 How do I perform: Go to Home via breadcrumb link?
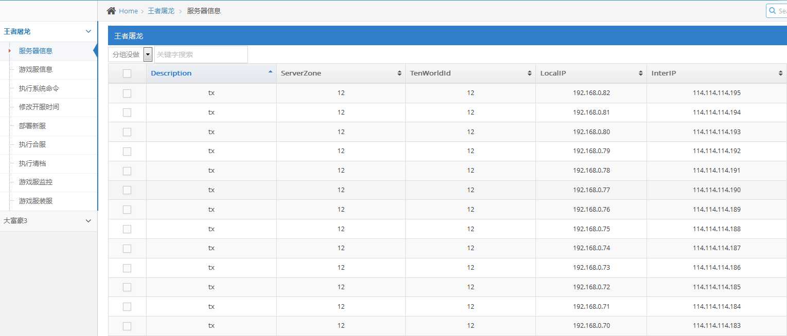click(128, 11)
